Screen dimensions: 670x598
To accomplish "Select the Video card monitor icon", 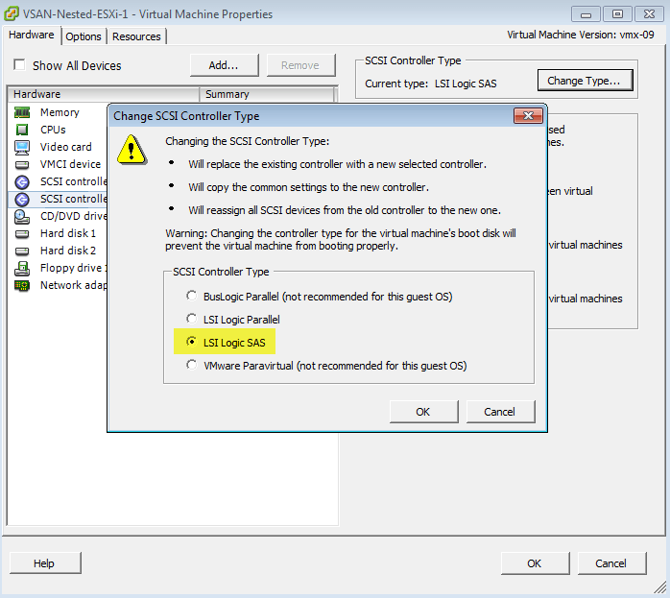I will tap(22, 147).
